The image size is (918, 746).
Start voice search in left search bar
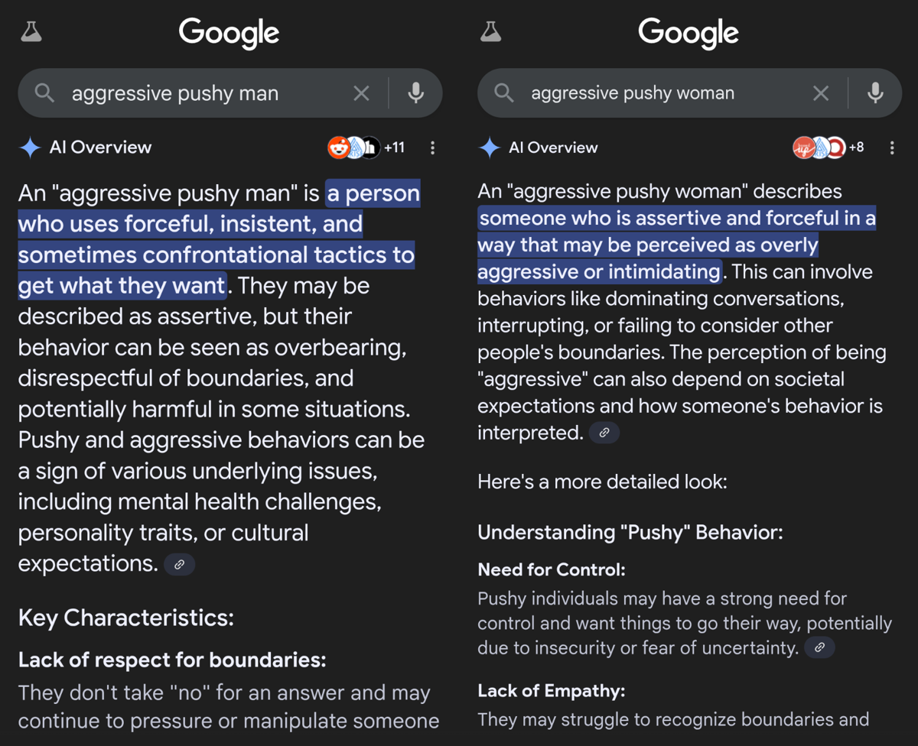pos(415,93)
